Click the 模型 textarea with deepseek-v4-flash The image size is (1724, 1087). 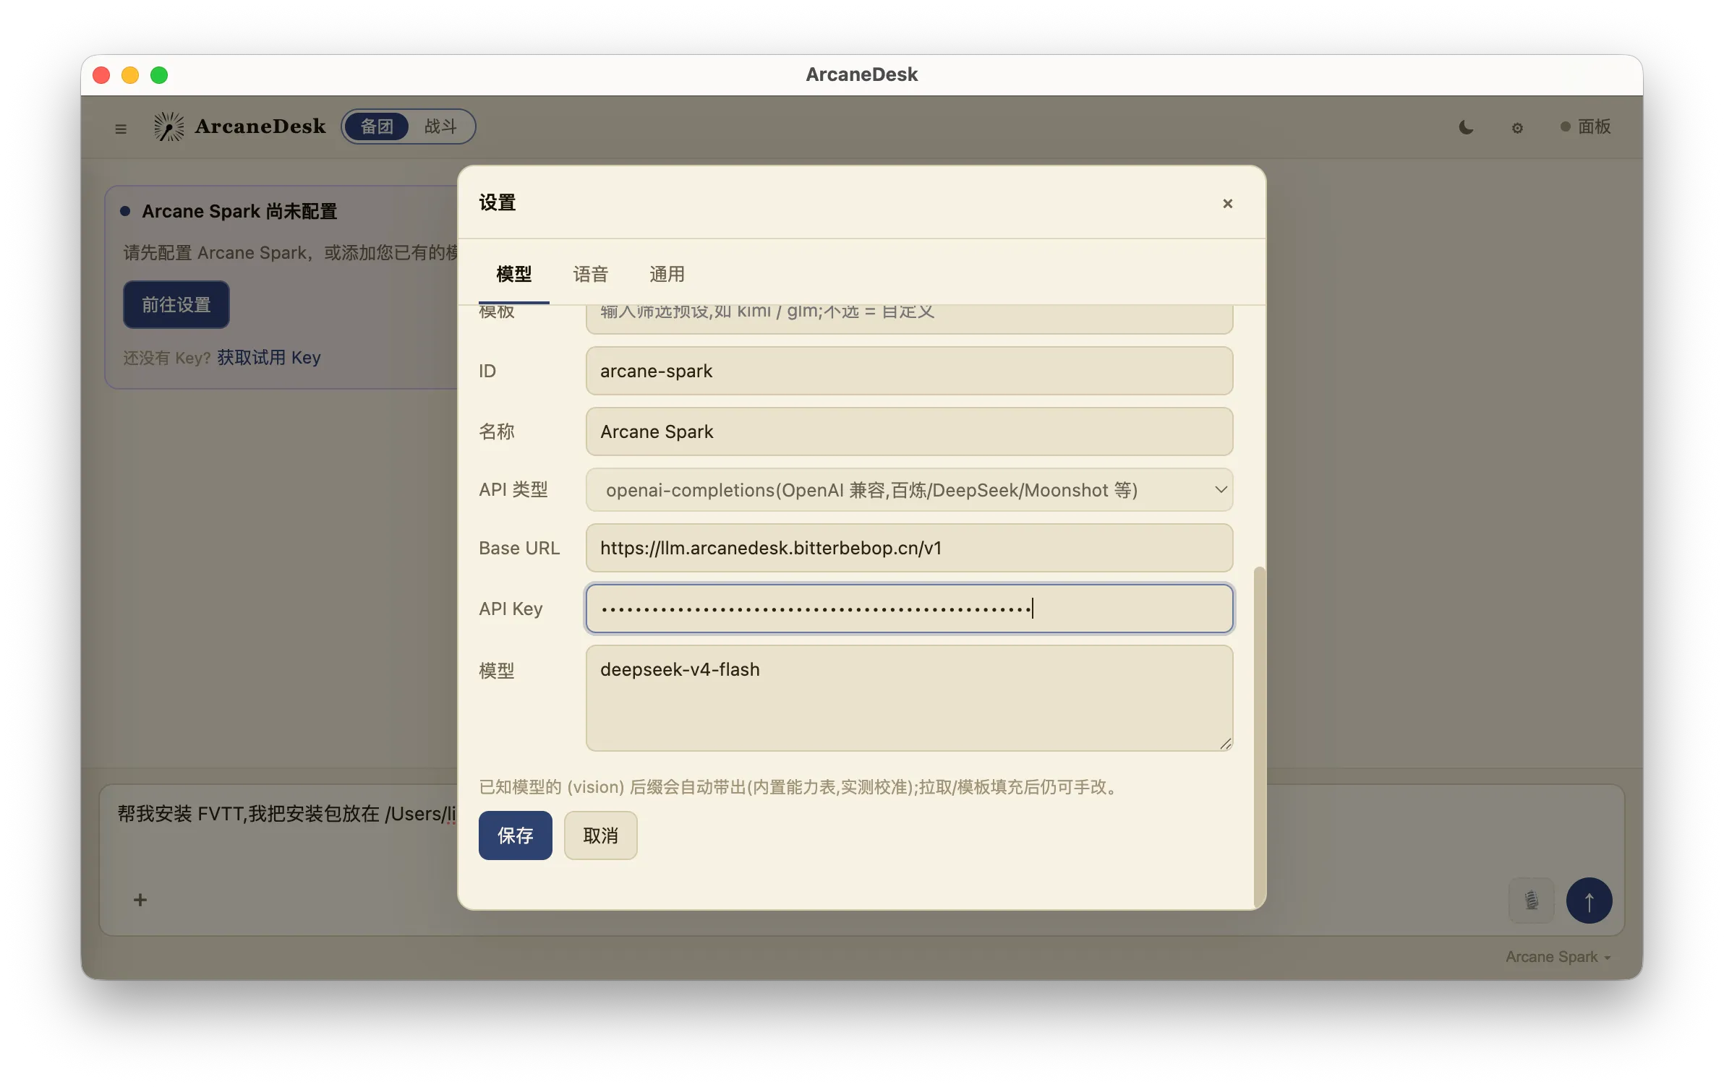click(909, 698)
